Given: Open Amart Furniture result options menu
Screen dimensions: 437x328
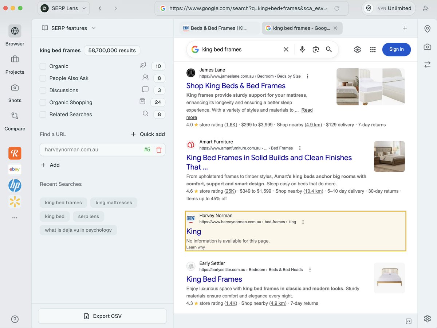Looking at the screenshot, I should pyautogui.click(x=300, y=148).
